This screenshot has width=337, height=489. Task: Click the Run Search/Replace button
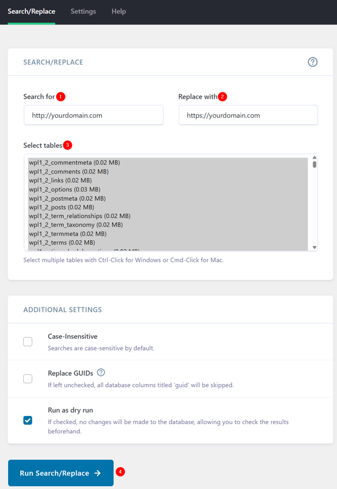coord(60,473)
